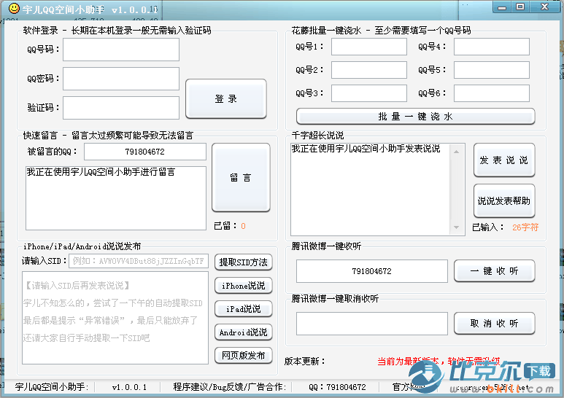564x398 pixels.
Task: Click the 被留言的QQ number field
Action: 145,152
